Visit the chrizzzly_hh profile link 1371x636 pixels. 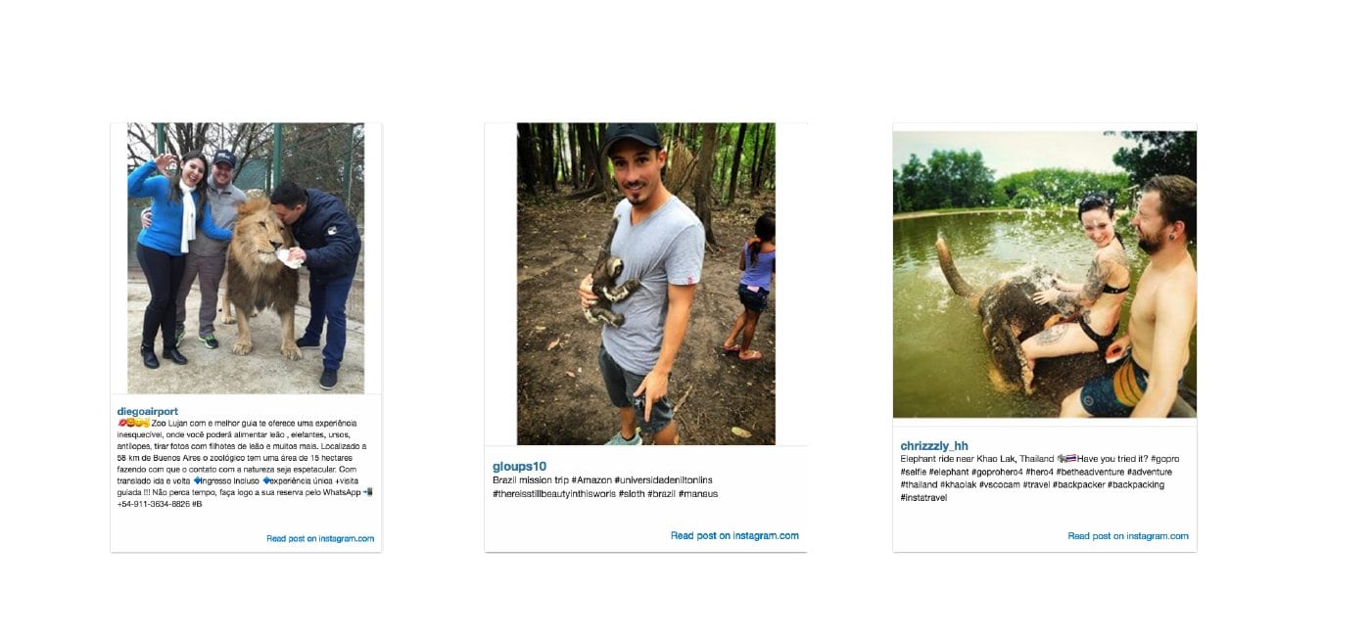tap(934, 446)
